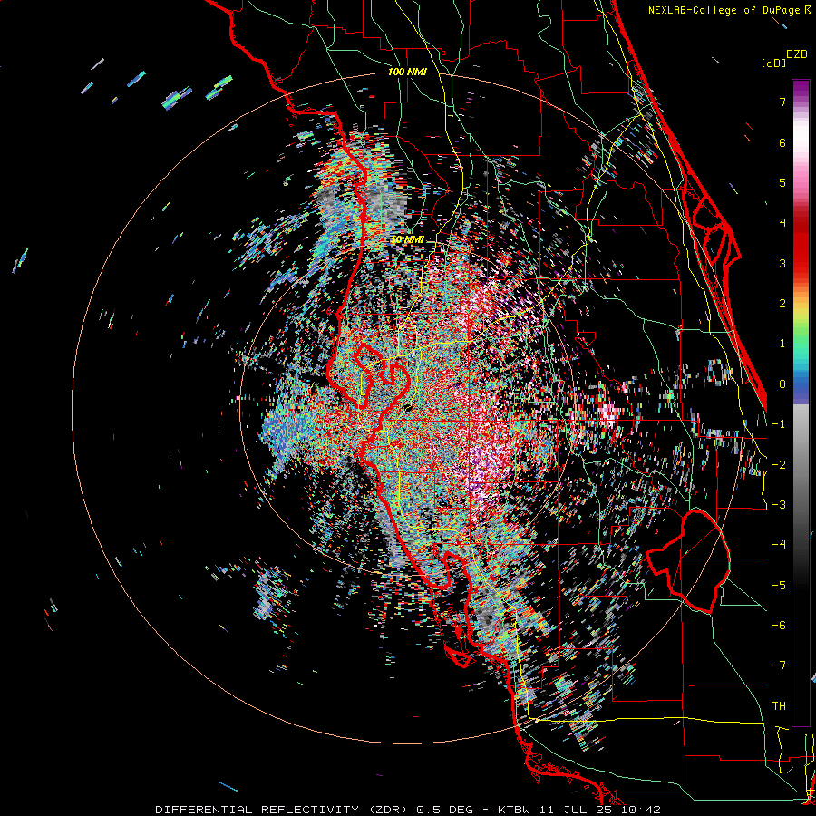816x816 pixels.
Task: Click the 4 value on the dB scale
Action: coord(782,223)
